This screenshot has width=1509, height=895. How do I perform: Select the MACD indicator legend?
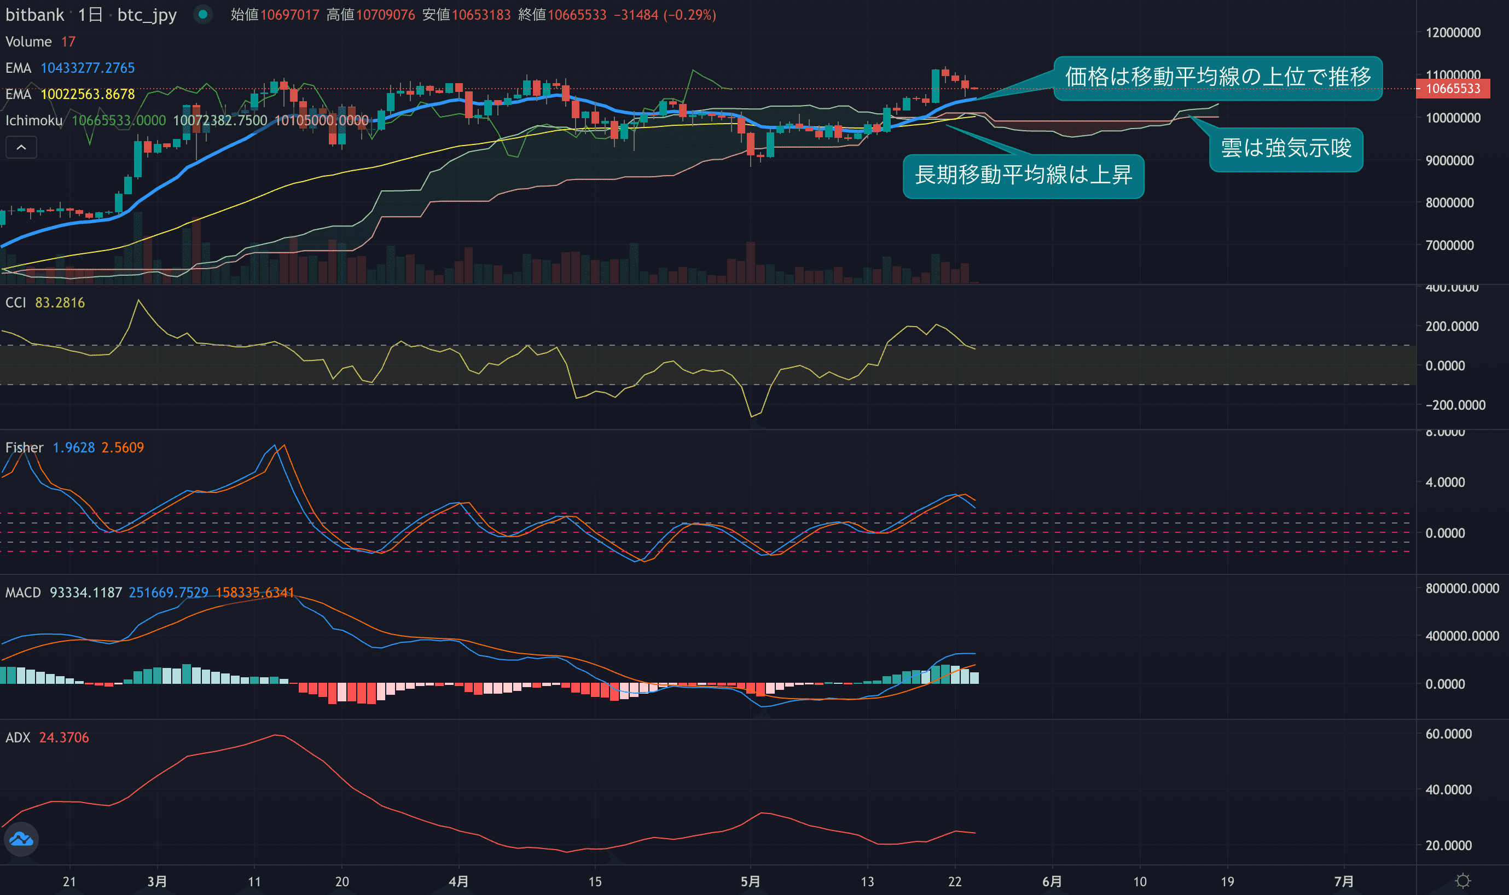coord(23,592)
